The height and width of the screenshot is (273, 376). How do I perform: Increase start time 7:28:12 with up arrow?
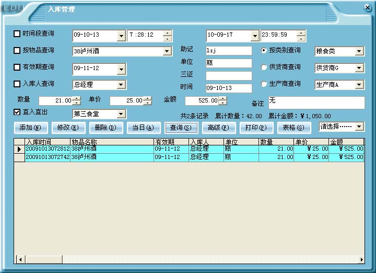pyautogui.click(x=168, y=33)
